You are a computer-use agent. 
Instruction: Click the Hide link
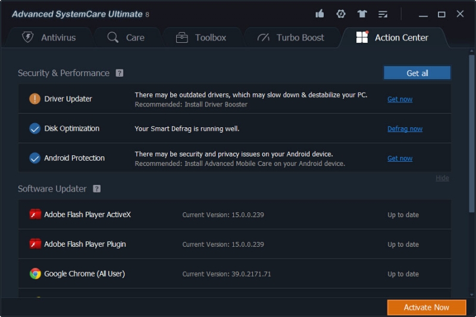[x=442, y=178]
